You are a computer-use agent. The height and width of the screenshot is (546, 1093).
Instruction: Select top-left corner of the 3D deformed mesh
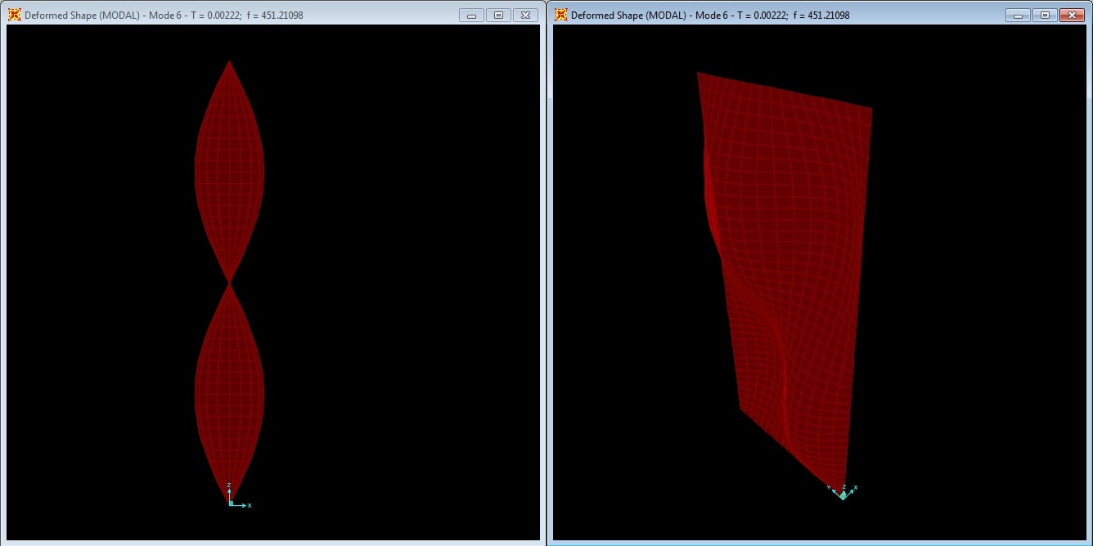tap(698, 74)
